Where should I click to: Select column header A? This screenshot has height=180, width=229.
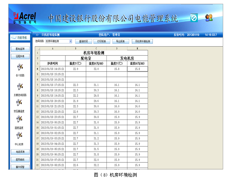tap(53, 49)
